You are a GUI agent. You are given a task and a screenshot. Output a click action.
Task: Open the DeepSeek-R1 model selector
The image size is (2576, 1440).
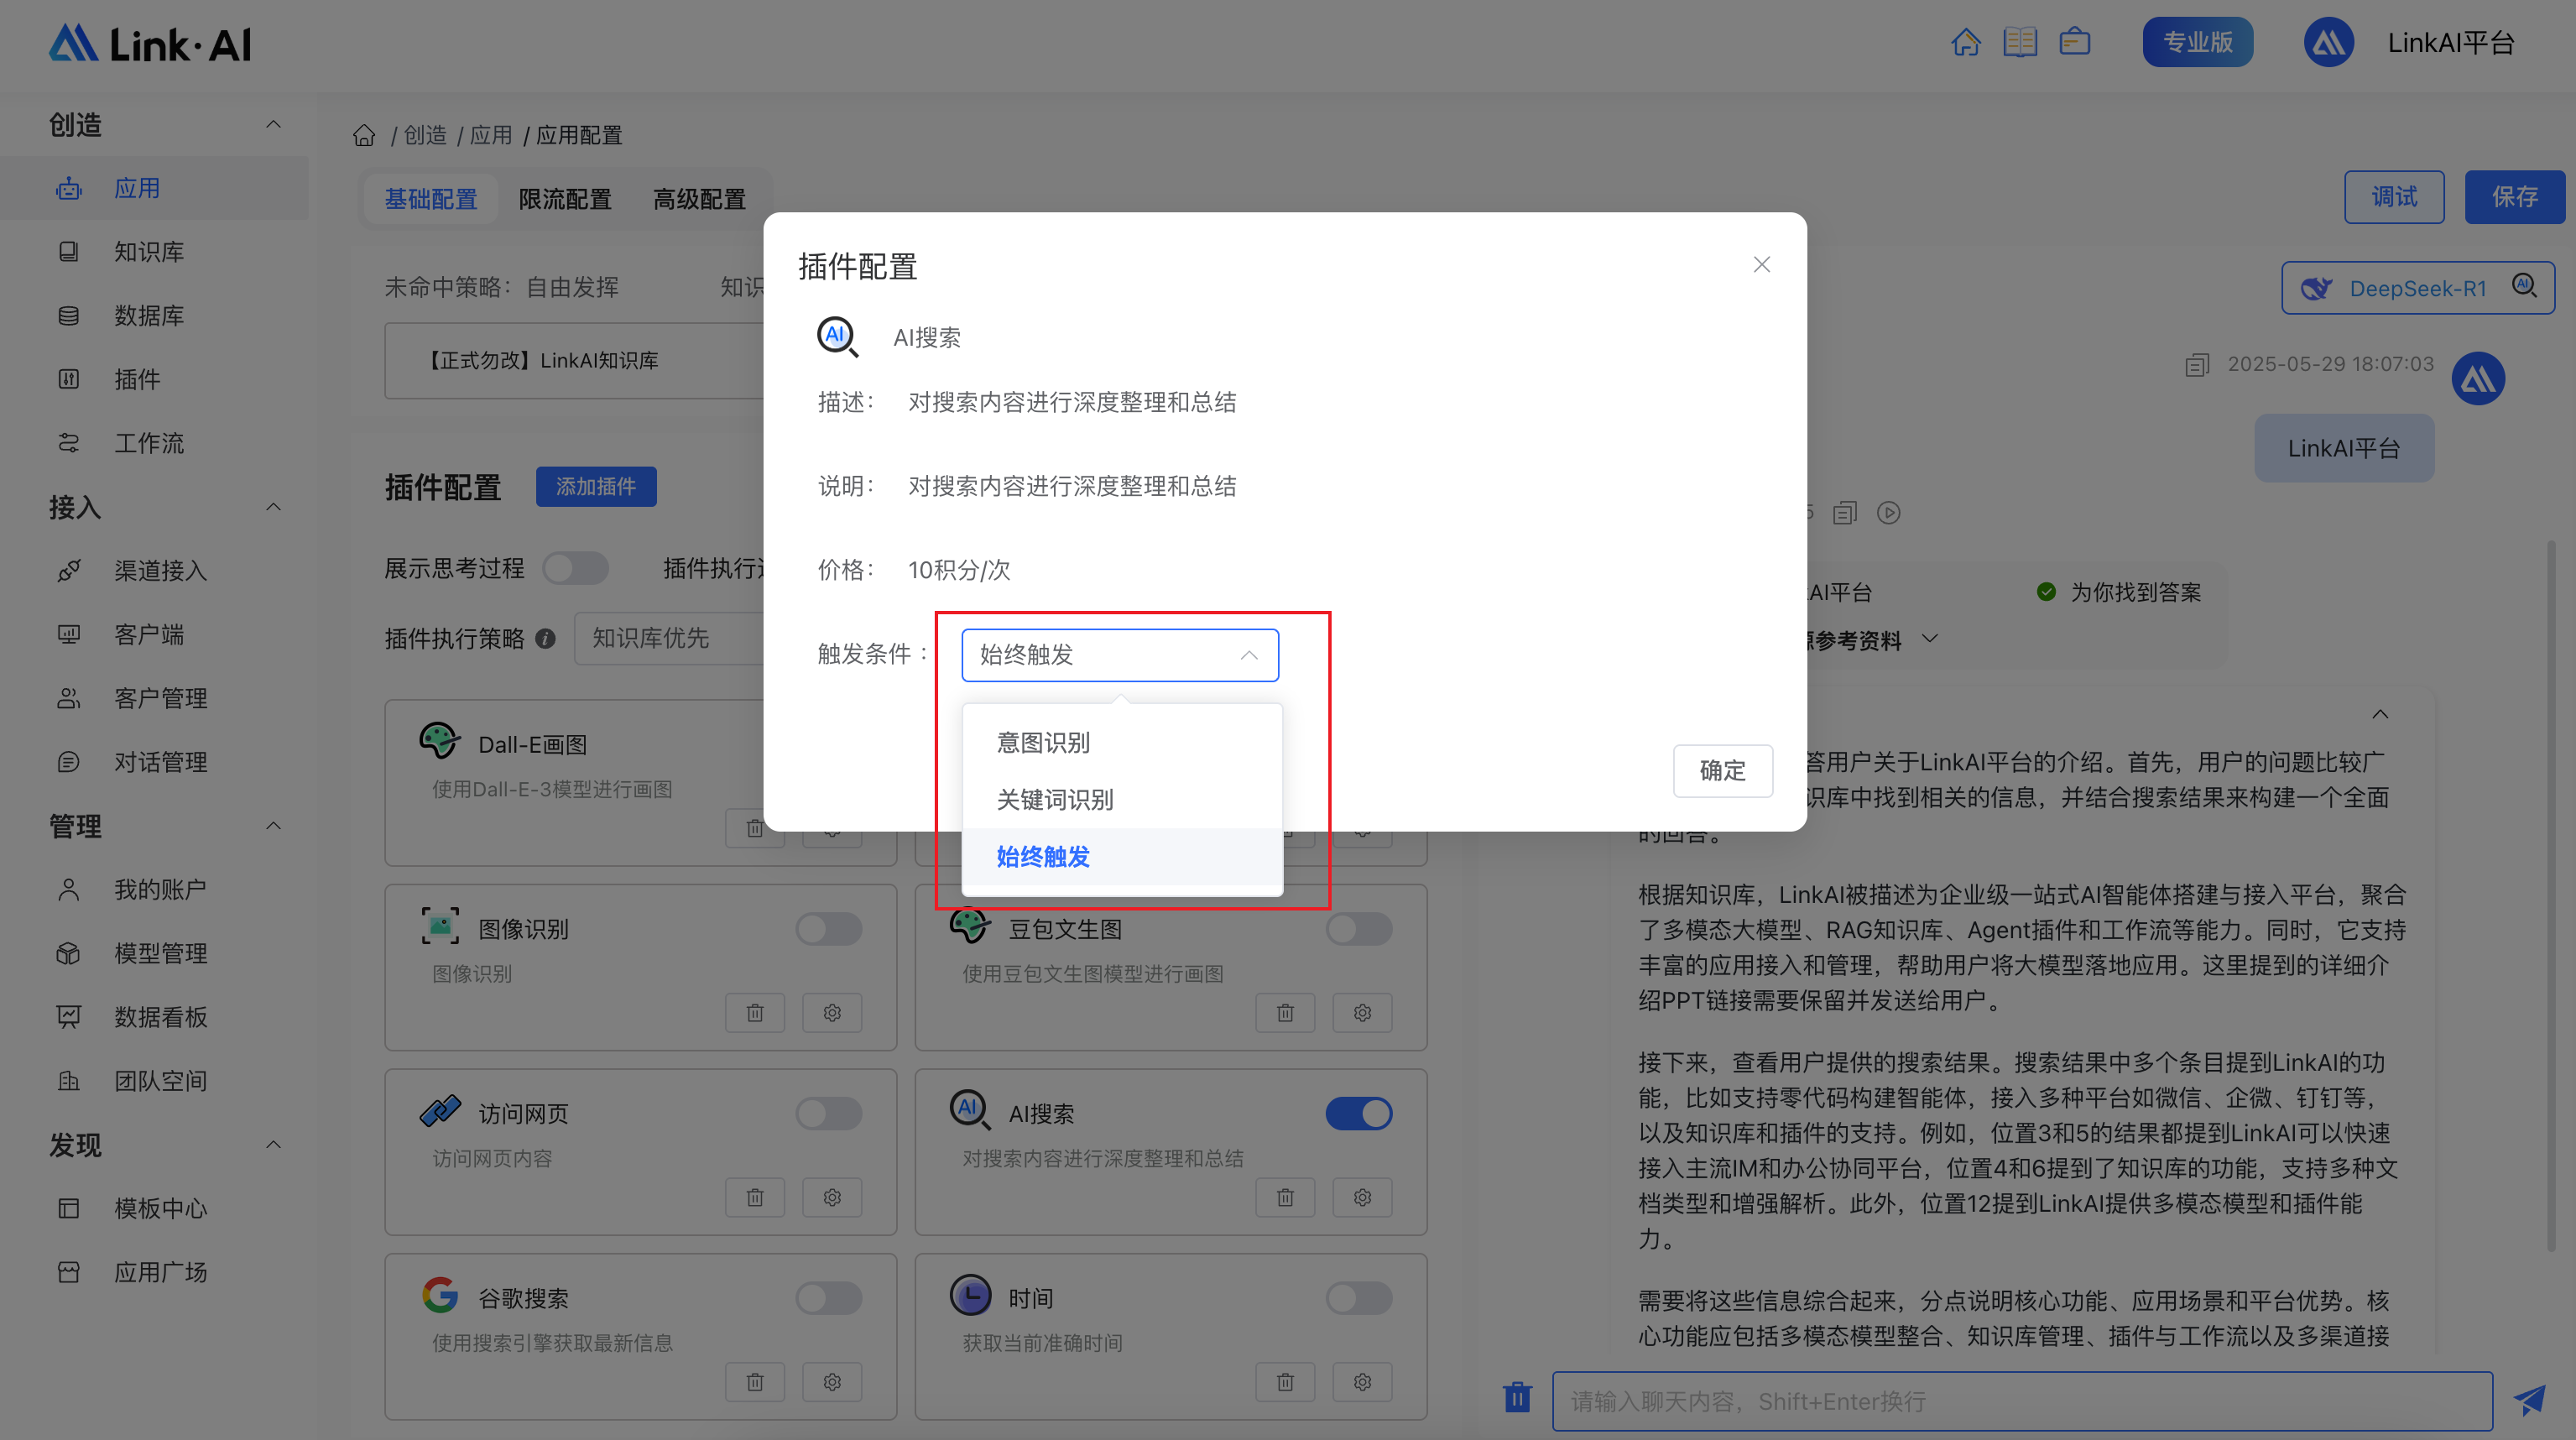click(x=2417, y=288)
